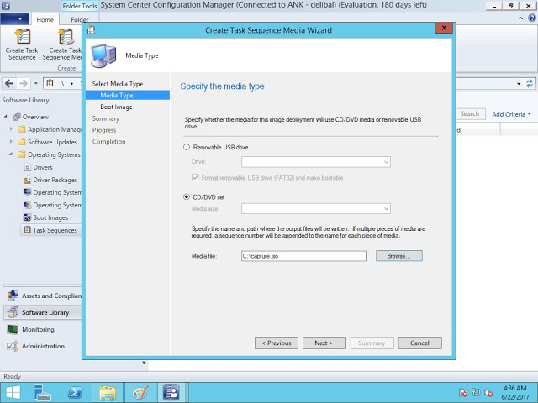
Task: Switch to the Folder ribbon tab
Action: click(79, 19)
